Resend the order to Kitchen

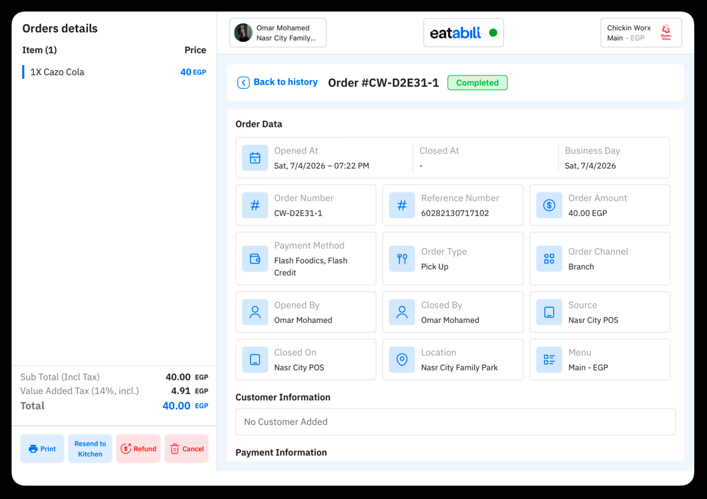coord(90,449)
